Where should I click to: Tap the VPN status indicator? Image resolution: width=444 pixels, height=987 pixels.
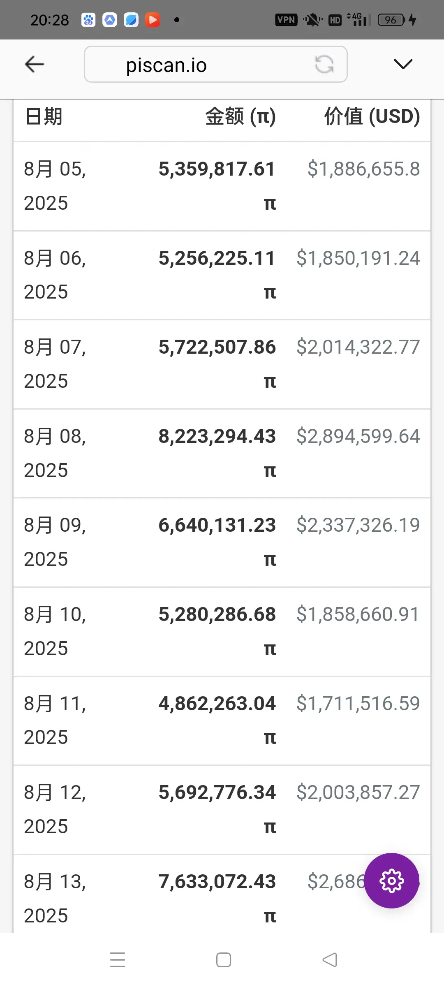(x=286, y=20)
